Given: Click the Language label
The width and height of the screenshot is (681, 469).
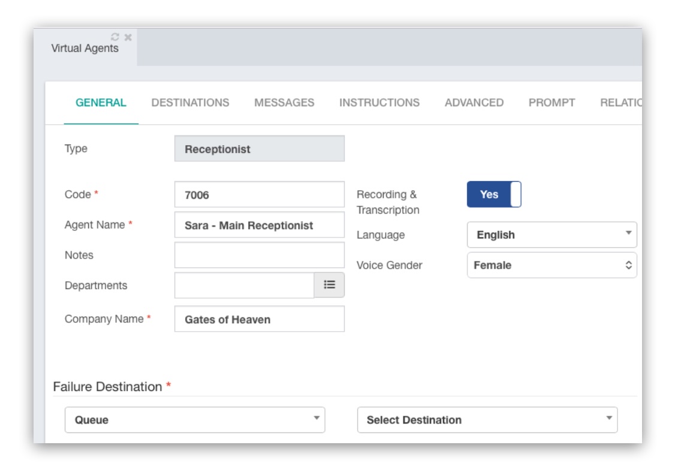Looking at the screenshot, I should coord(381,235).
